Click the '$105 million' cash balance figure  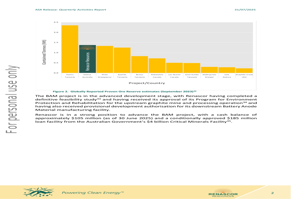[x=86, y=118]
